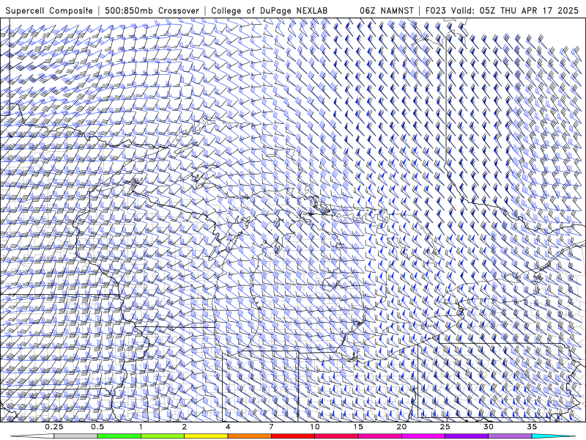Click the white arrow tip below 0.25

point(33,436)
